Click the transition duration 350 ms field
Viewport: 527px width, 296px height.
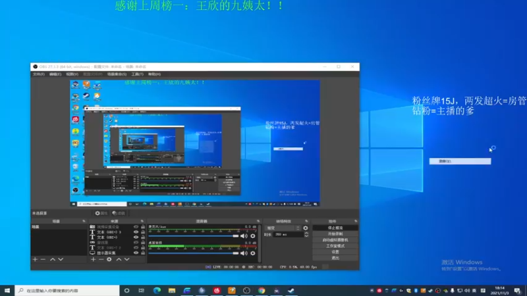click(289, 235)
